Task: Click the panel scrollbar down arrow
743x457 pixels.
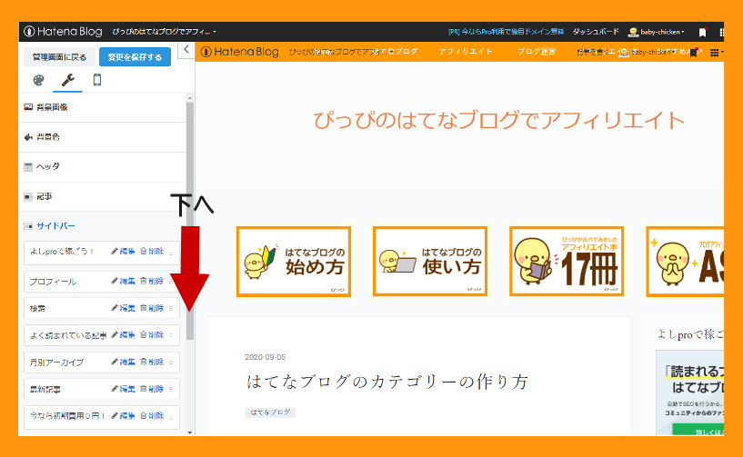Action: [x=190, y=432]
